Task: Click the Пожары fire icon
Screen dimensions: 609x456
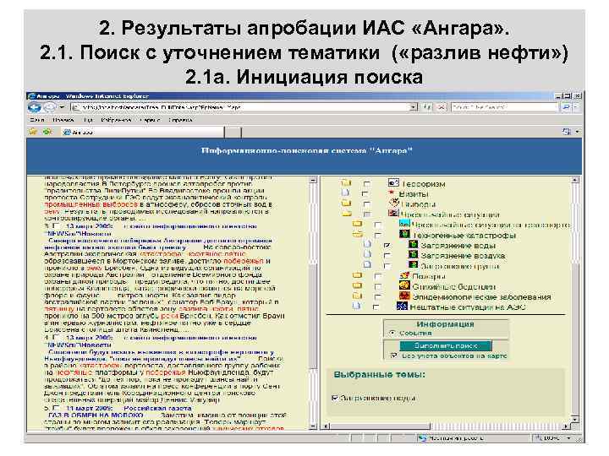Action: [404, 275]
